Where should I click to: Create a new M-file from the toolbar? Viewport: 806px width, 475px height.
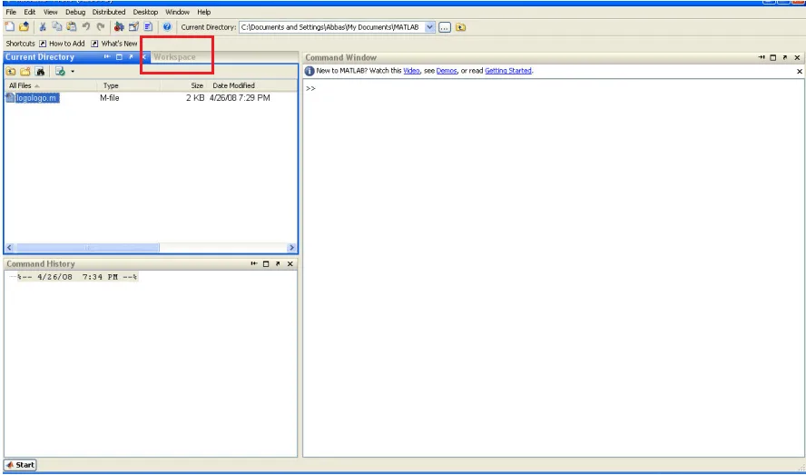(9, 26)
